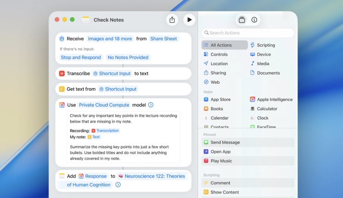Expand the Add Response action options
Image resolution: width=343 pixels, height=198 pixels.
(x=118, y=185)
